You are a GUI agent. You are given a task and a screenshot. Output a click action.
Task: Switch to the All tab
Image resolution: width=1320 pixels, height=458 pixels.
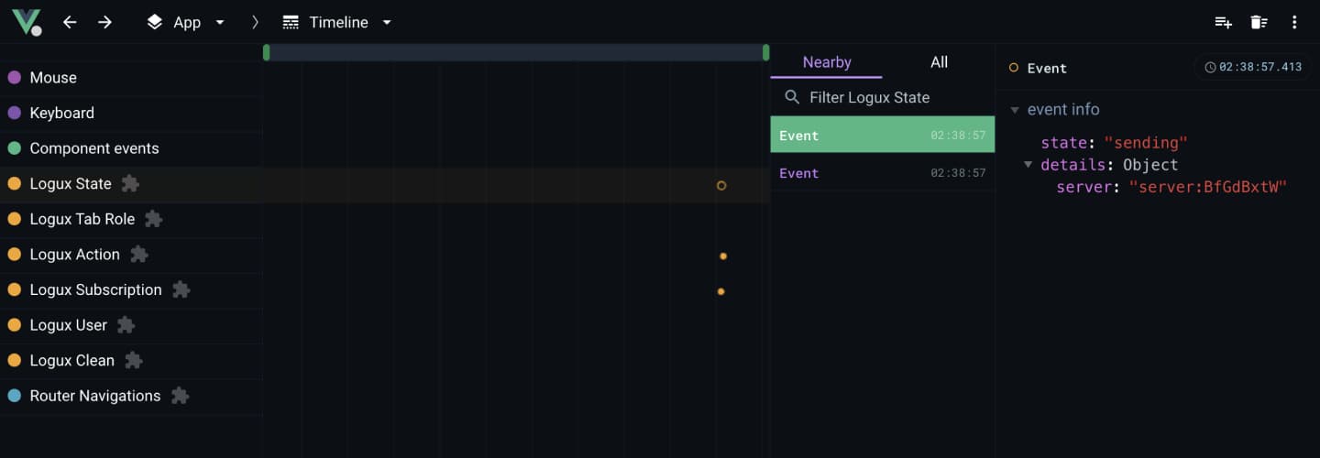click(939, 62)
